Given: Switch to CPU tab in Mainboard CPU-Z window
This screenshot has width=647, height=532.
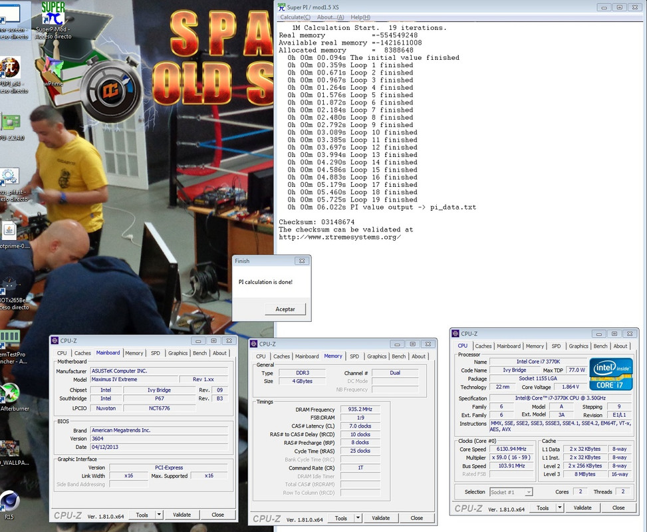Looking at the screenshot, I should [61, 353].
